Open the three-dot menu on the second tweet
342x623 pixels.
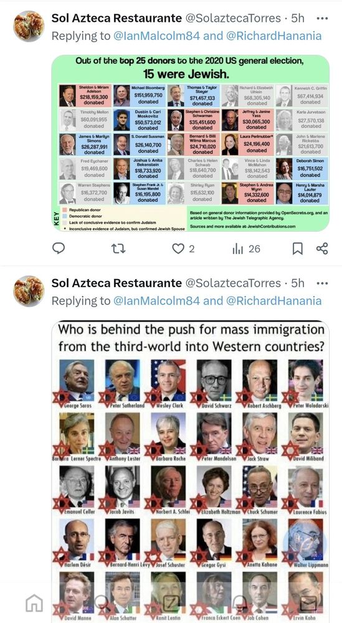click(x=322, y=283)
